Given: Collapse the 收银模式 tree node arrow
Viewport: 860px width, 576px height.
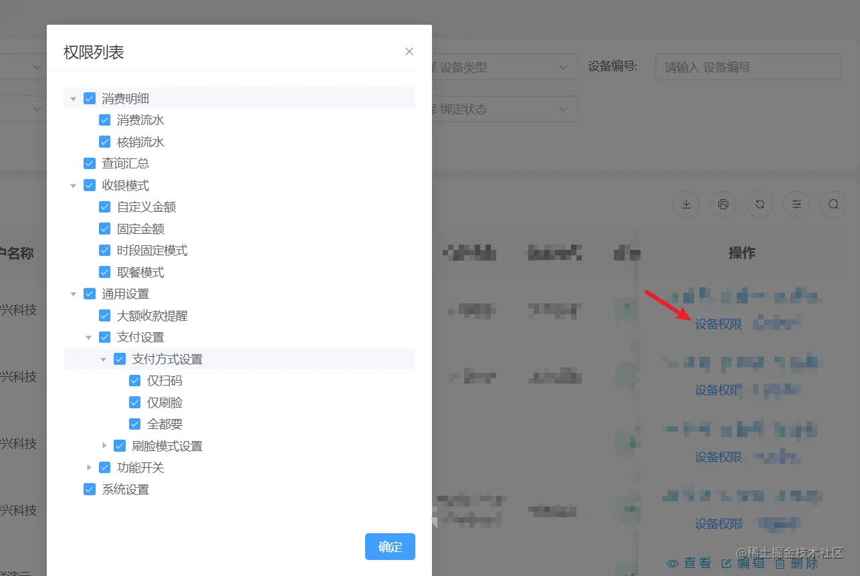Looking at the screenshot, I should 74,185.
